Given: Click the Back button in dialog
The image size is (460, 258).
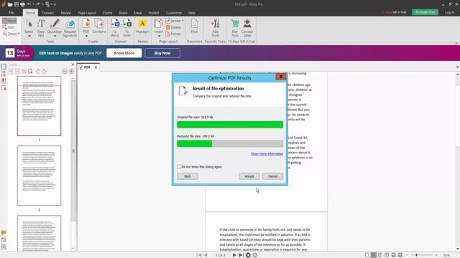Looking at the screenshot, I should point(188,176).
